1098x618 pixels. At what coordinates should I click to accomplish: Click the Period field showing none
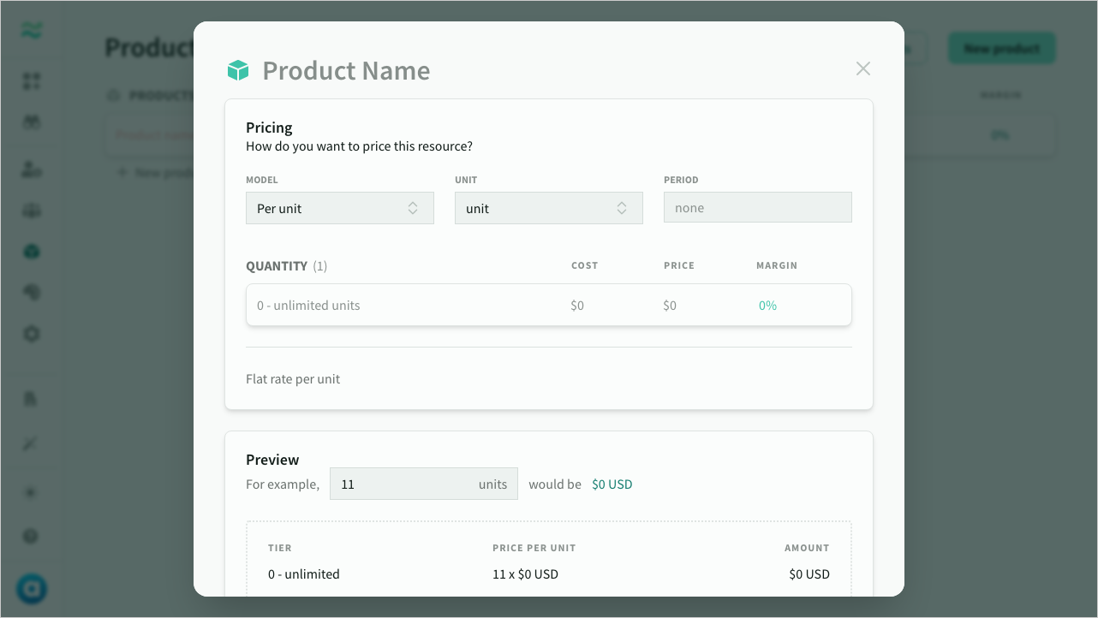[x=757, y=208]
